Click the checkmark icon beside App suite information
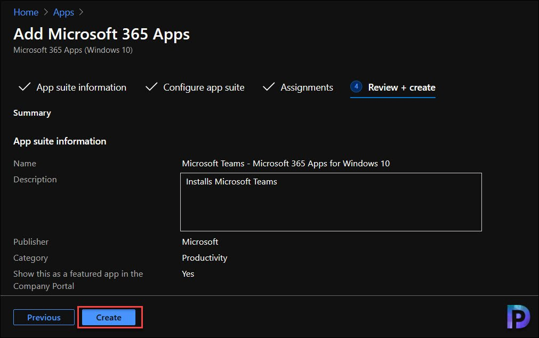The height and width of the screenshot is (338, 539). coord(25,87)
